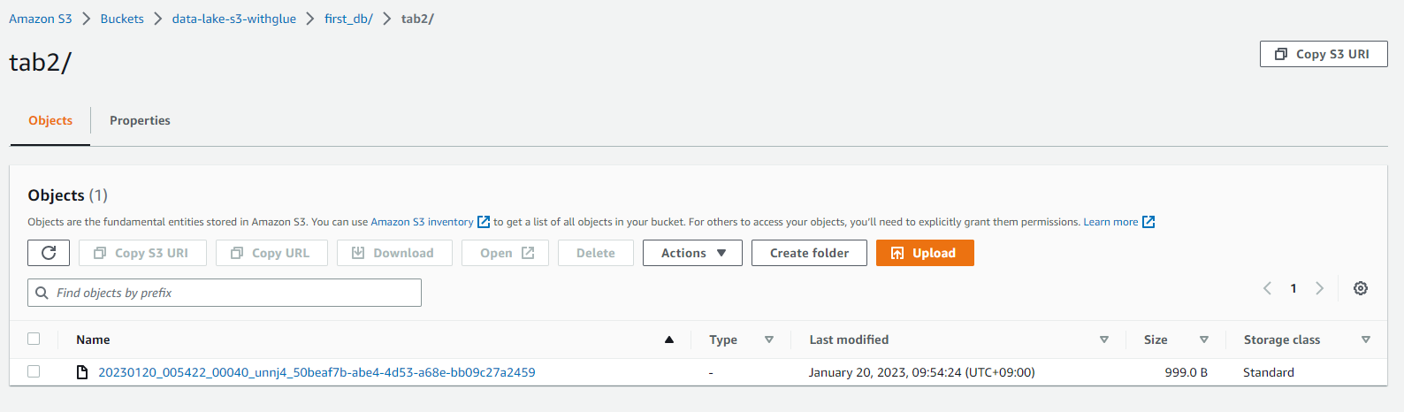Open table preferences gear icon

pos(1361,288)
